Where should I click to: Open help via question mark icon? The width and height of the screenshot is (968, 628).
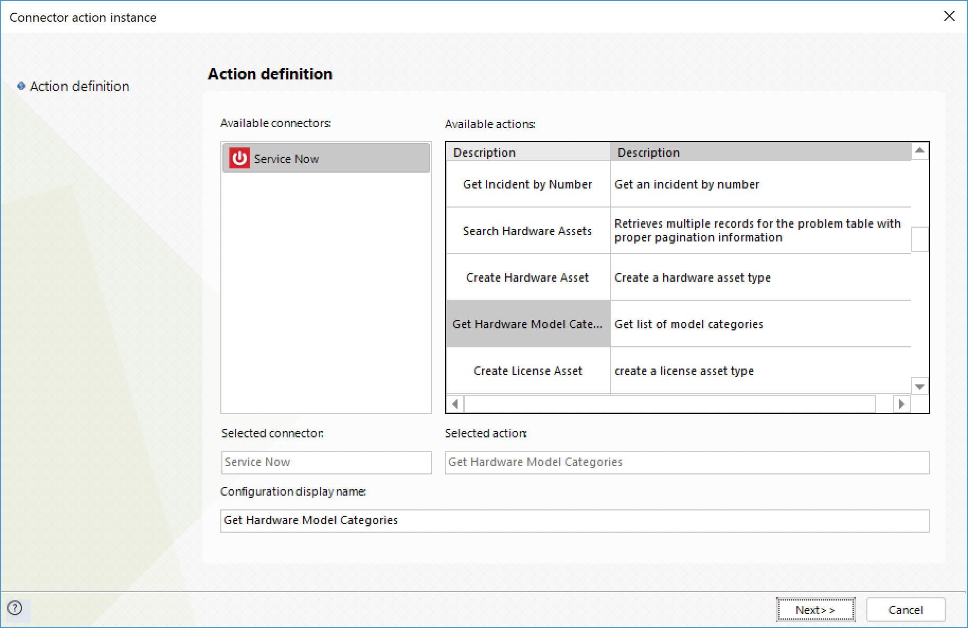click(15, 608)
